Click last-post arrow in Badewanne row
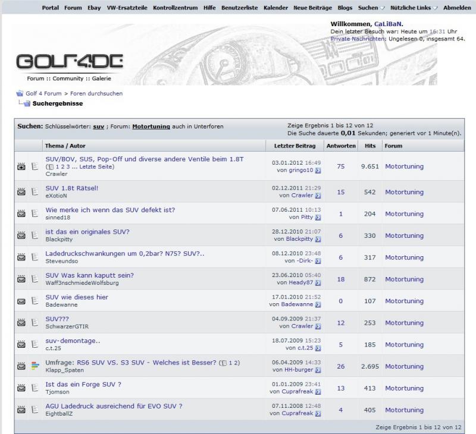The height and width of the screenshot is (434, 476). [x=318, y=305]
